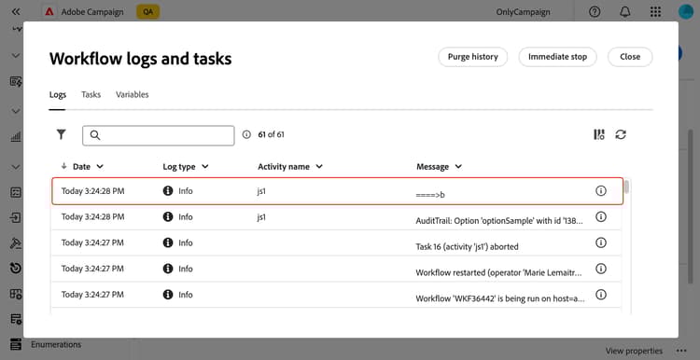
Task: Open details icon for AuditTrail message row
Action: tap(601, 216)
